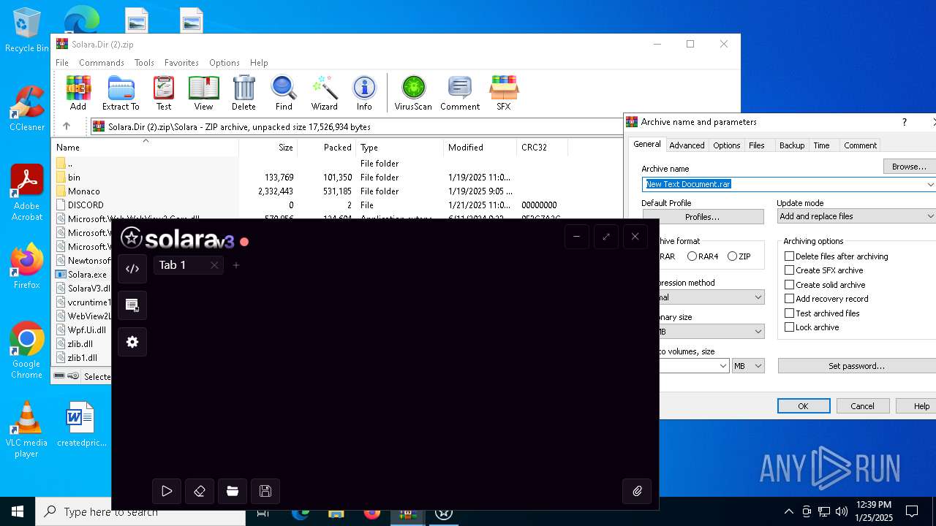Viewport: 936px width, 526px height.
Task: Open the notification center icon
Action: click(x=912, y=511)
